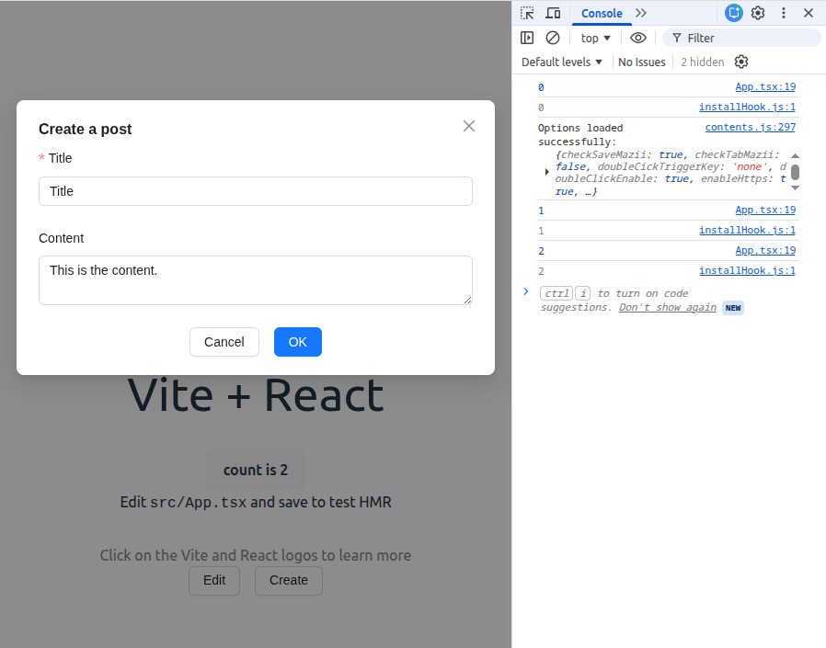Screen dimensions: 826x648
Task: Open DevTools settings gear
Action: [758, 13]
